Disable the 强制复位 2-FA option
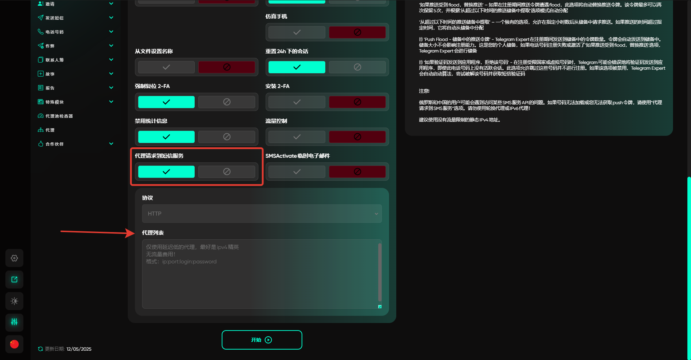 226,102
